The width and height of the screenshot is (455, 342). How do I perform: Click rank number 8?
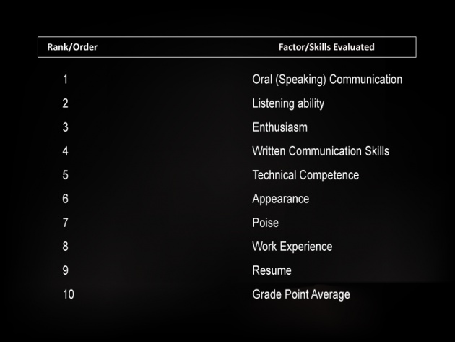[65, 247]
